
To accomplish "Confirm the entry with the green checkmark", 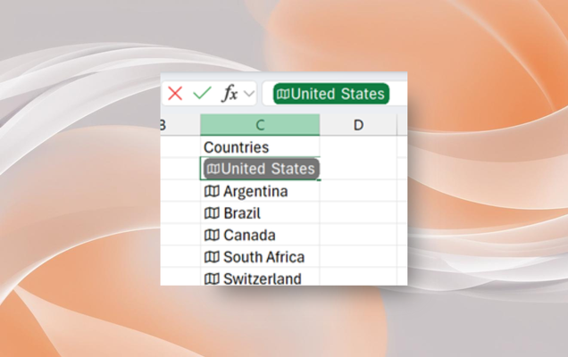I will click(x=202, y=93).
